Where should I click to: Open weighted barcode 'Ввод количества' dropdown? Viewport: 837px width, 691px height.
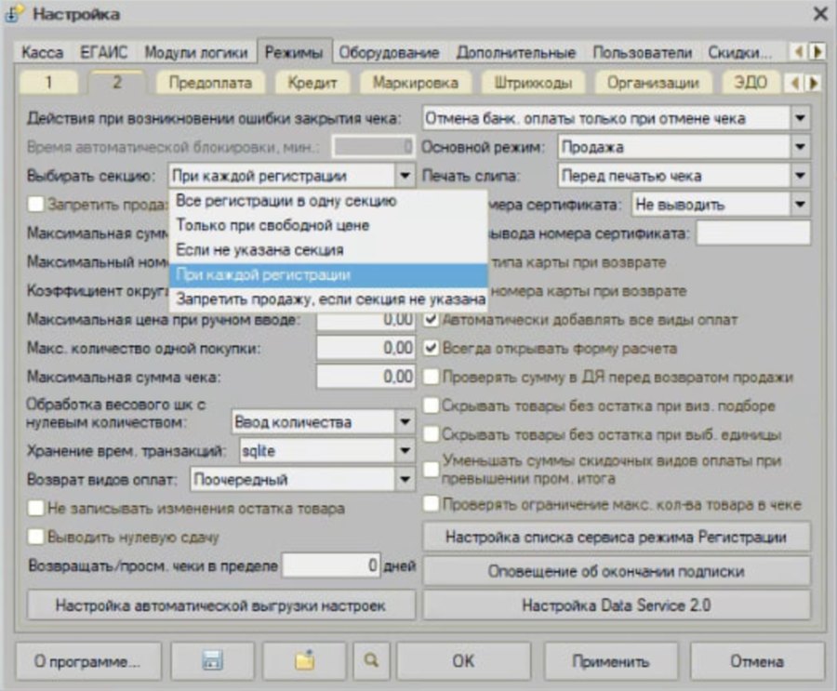click(405, 422)
